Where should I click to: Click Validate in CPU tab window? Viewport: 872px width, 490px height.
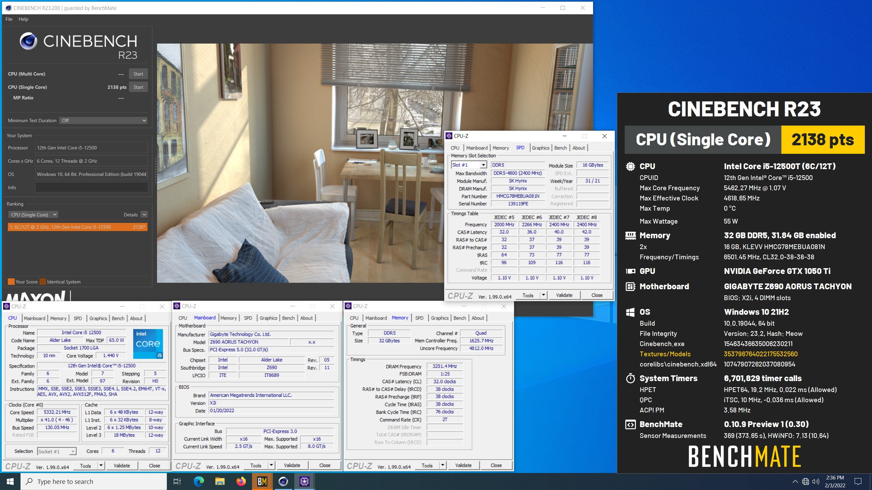pyautogui.click(x=122, y=465)
